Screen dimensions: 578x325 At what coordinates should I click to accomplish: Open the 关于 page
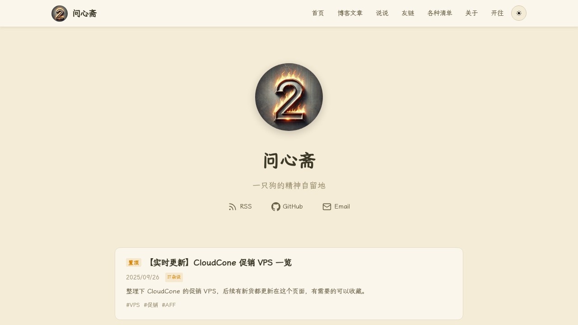471,13
